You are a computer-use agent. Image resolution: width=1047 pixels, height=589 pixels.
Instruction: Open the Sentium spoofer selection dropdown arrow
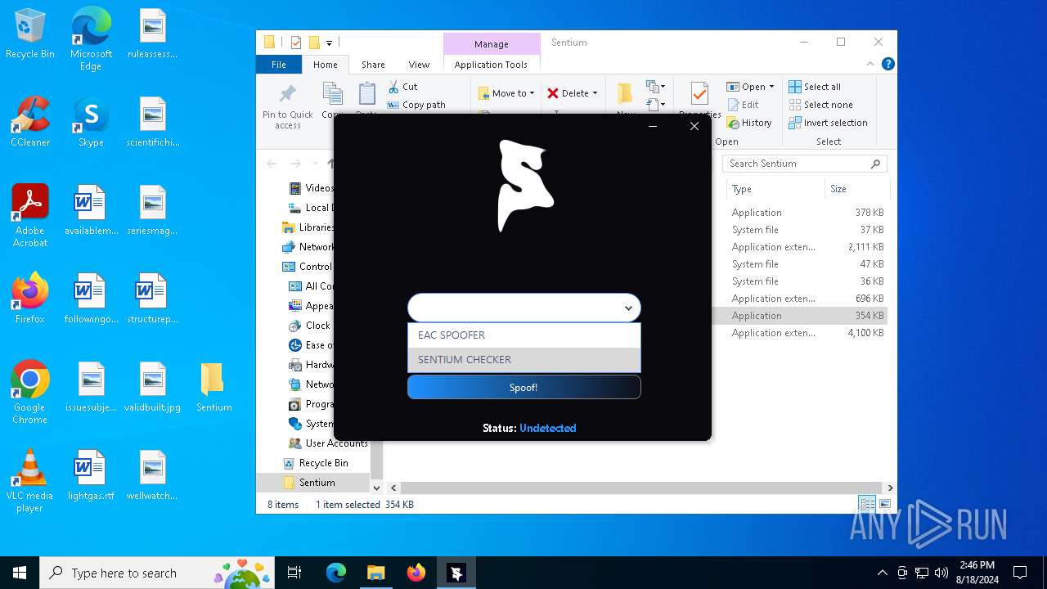coord(628,308)
